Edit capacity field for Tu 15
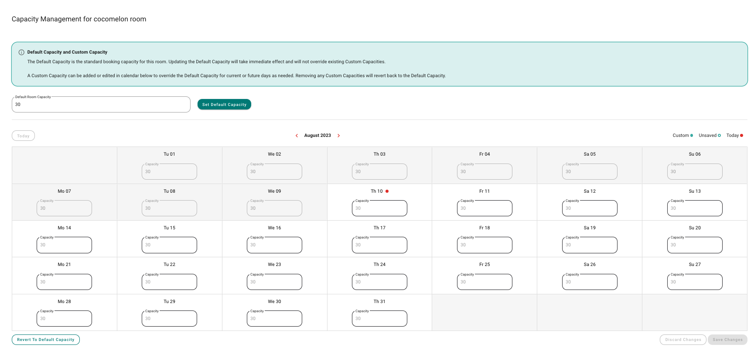Screen dimensions: 754x358 (169, 245)
